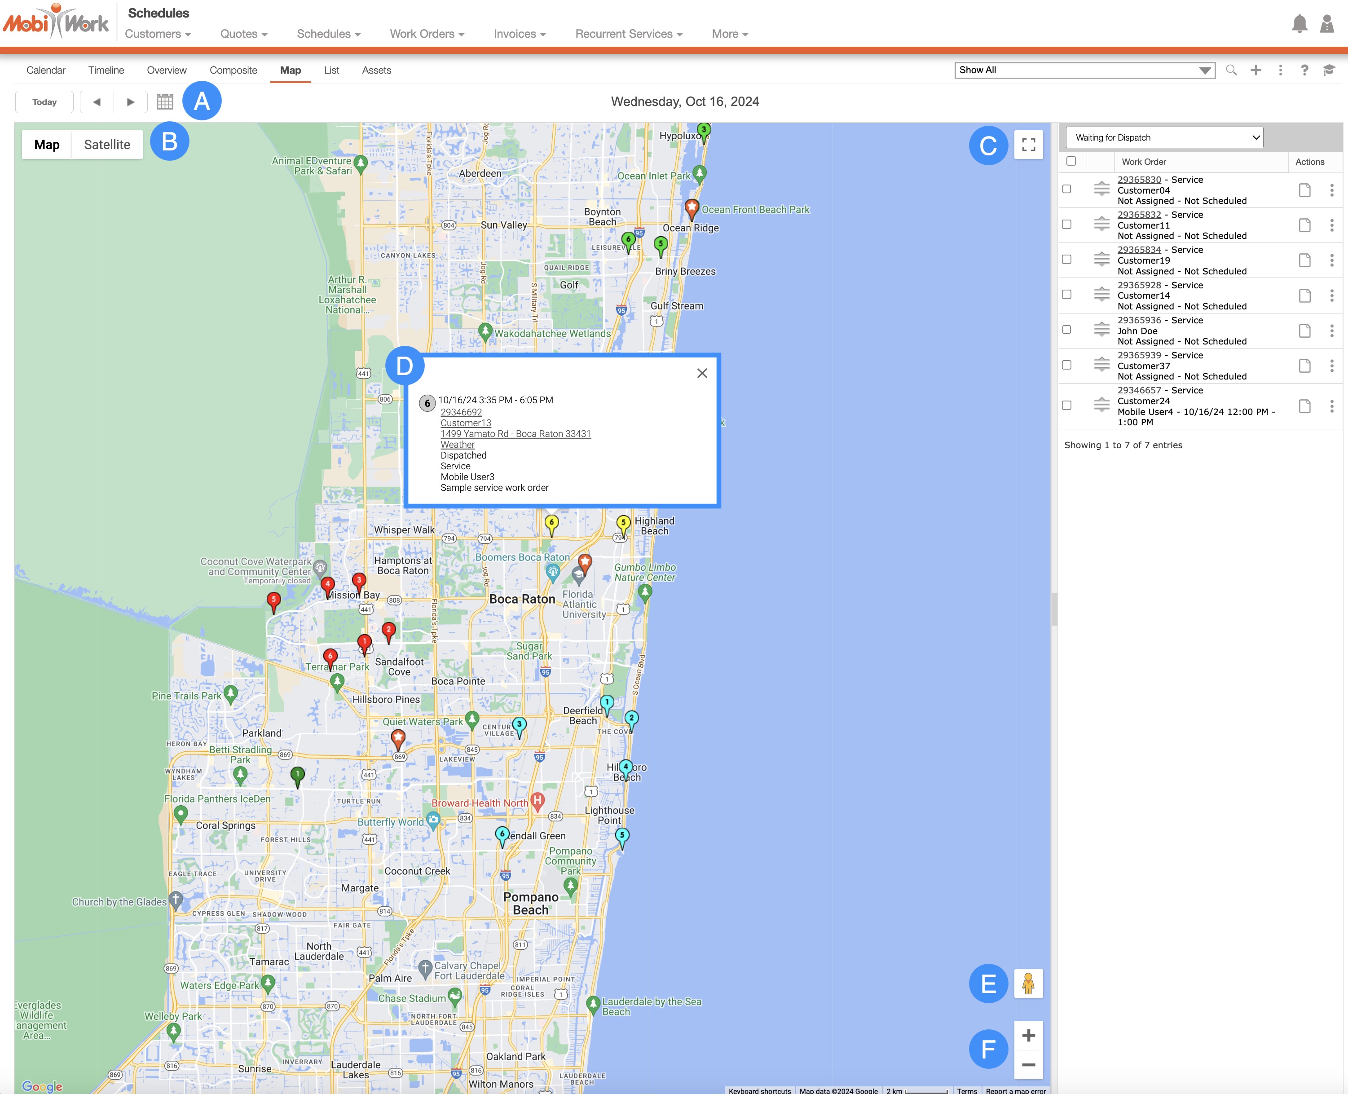Open help question mark icon

(1304, 70)
